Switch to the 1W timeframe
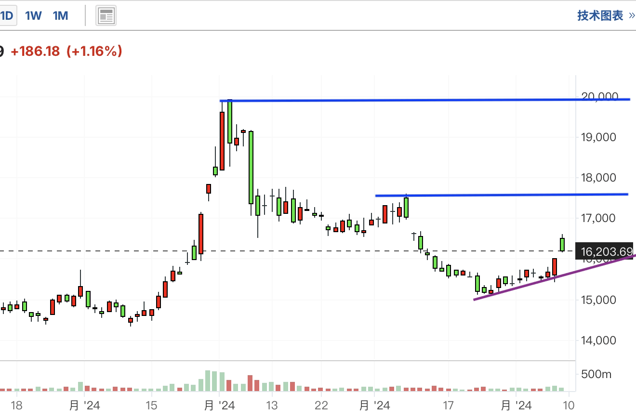The height and width of the screenshot is (419, 636). [x=33, y=16]
